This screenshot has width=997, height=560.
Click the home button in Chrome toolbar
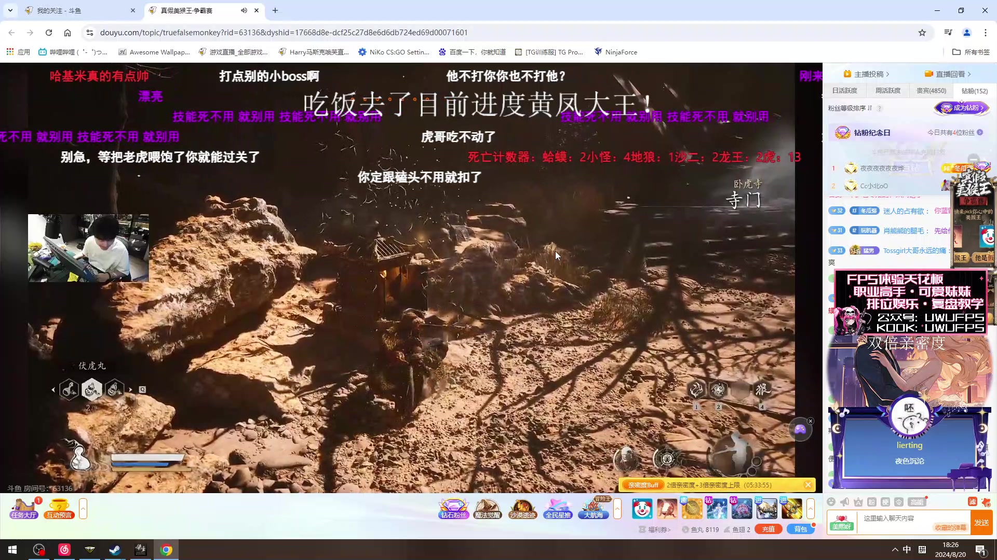click(x=68, y=33)
